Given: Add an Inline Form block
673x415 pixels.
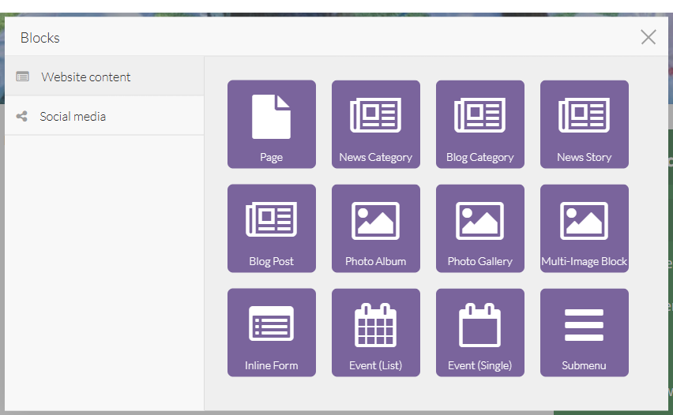Looking at the screenshot, I should [x=271, y=332].
